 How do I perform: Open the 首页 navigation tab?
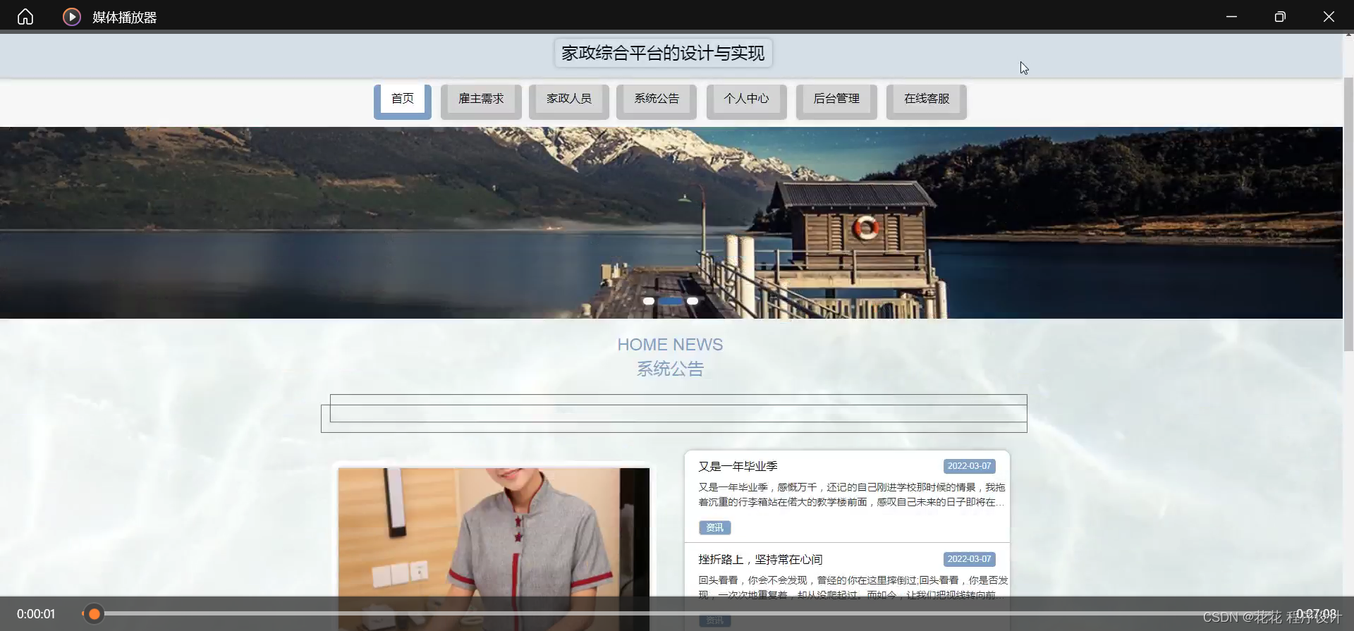[x=403, y=101]
